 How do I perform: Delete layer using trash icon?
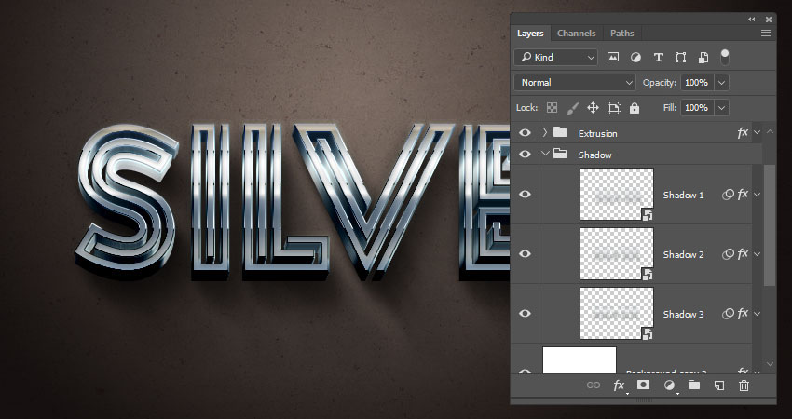coord(744,385)
